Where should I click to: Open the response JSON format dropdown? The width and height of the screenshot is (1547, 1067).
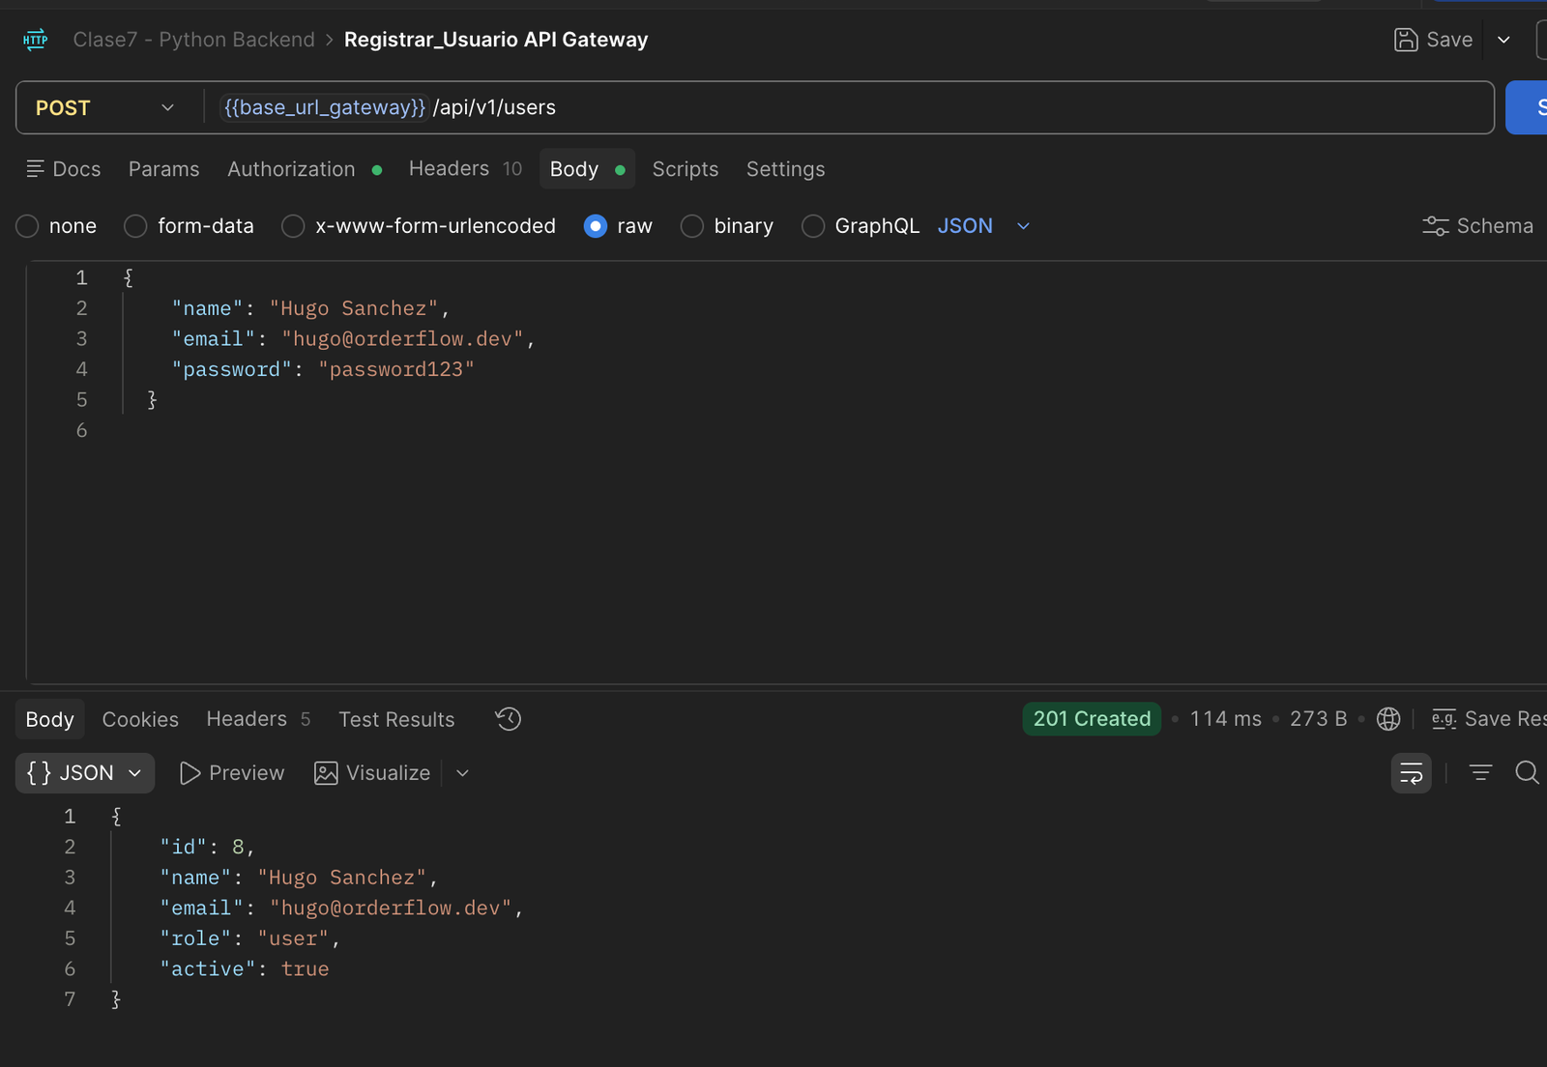[x=85, y=773]
